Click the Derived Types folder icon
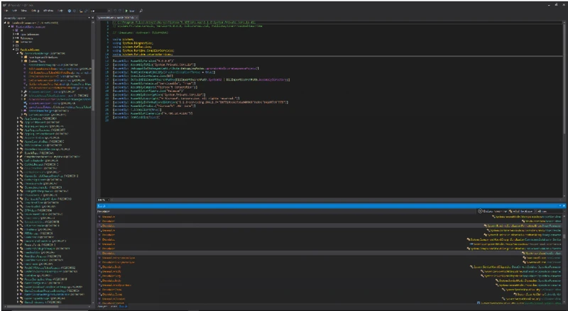This screenshot has height=311, width=568. pos(26,61)
